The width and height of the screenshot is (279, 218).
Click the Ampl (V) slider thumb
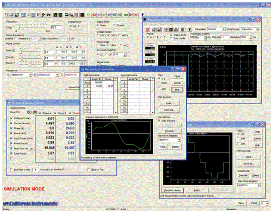tap(21, 51)
